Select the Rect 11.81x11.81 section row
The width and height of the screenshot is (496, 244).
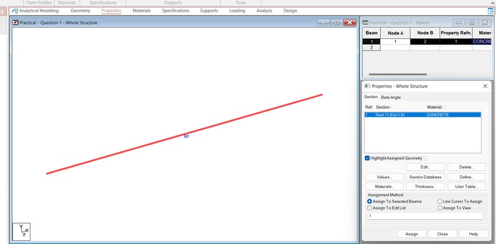pos(423,115)
